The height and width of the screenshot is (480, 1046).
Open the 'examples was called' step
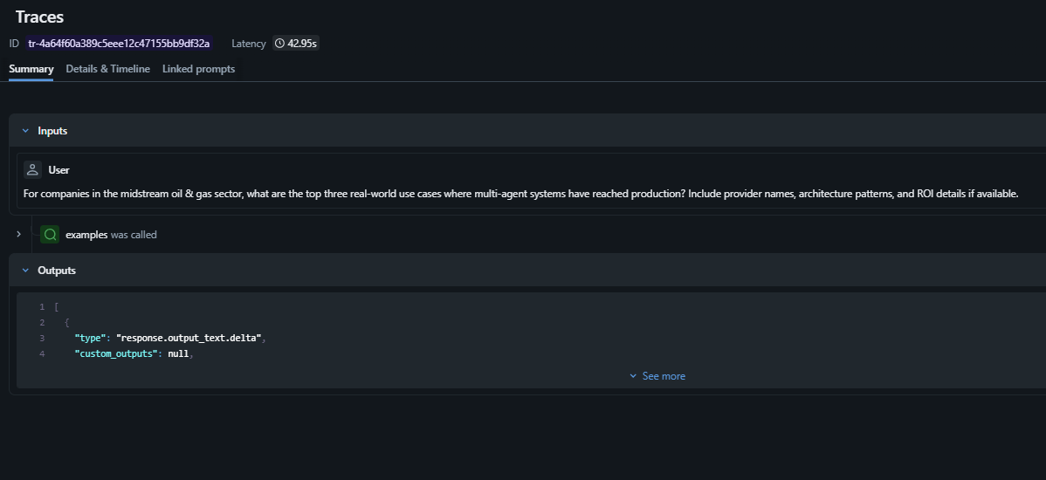111,235
